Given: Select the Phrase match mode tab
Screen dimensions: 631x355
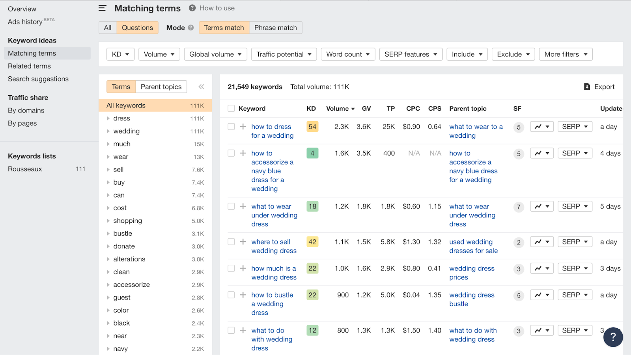Looking at the screenshot, I should (x=275, y=28).
